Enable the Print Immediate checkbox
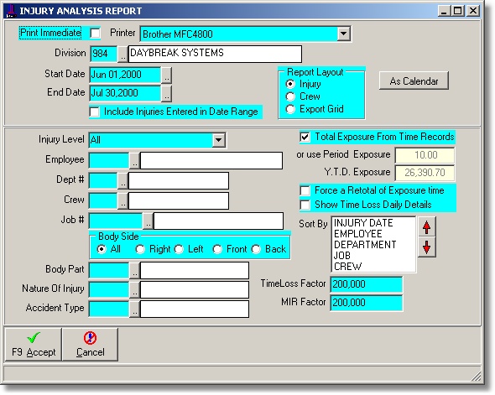This screenshot has height=395, width=495. (x=96, y=34)
